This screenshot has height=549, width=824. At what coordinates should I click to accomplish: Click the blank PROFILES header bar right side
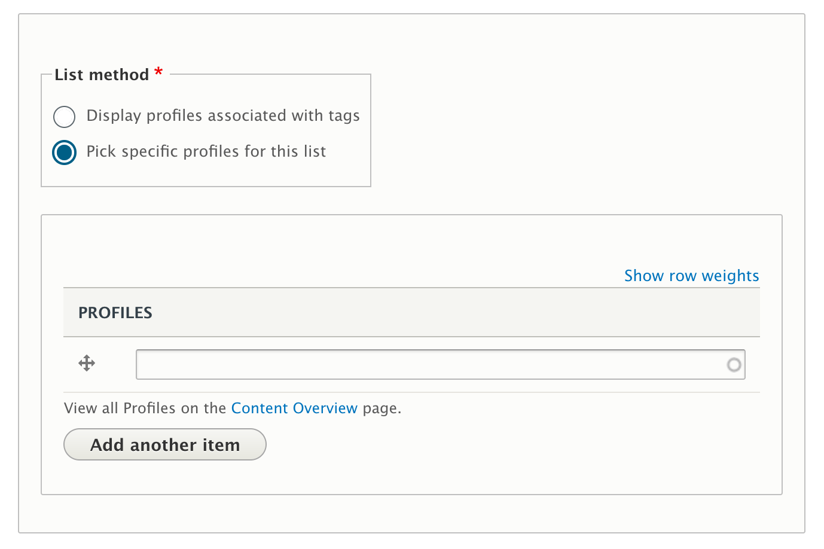click(x=538, y=313)
